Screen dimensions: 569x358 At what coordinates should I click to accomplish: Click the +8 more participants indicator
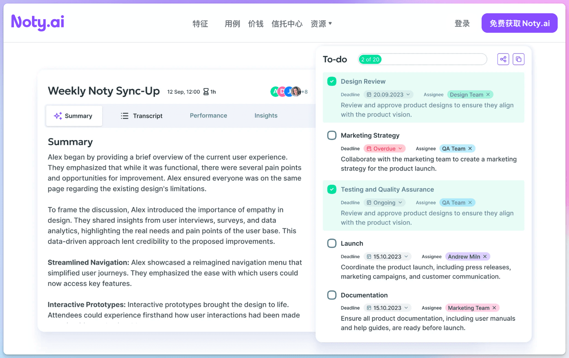pyautogui.click(x=304, y=92)
